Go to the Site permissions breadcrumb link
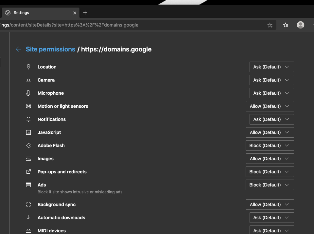Screen dimensions: 314x234 tap(50, 49)
